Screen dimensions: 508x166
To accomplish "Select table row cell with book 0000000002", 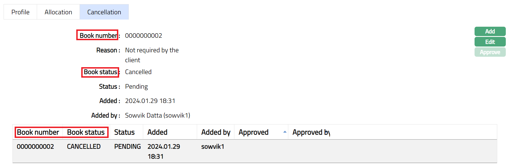I will click(x=35, y=147).
